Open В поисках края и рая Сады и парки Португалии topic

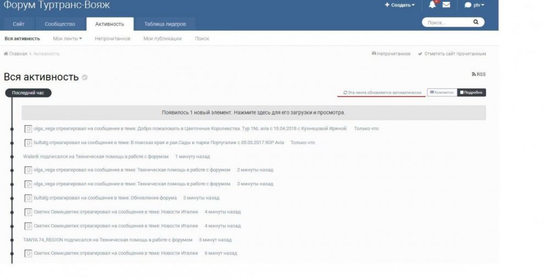tap(208, 143)
